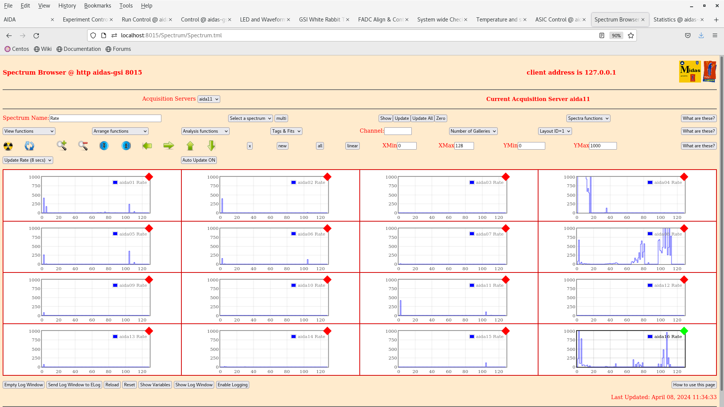
Task: Click the Update All button
Action: click(x=423, y=118)
